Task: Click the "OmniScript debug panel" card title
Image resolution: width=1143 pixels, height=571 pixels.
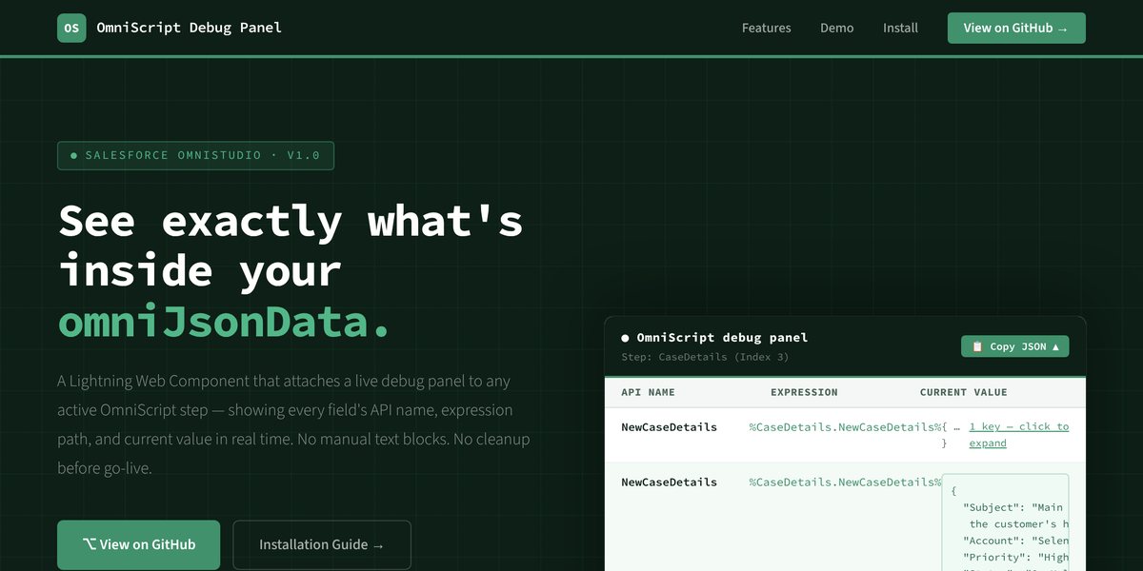Action: point(722,338)
